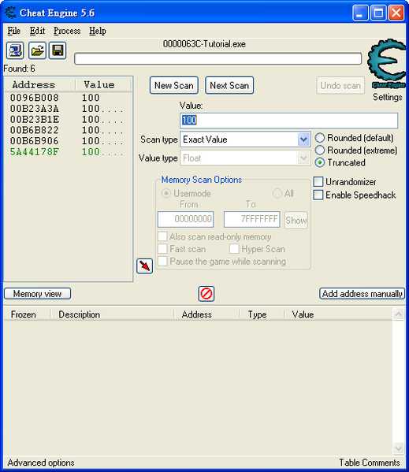Image resolution: width=409 pixels, height=472 pixels.
Task: Close the Cheat Engine window
Action: point(396,13)
